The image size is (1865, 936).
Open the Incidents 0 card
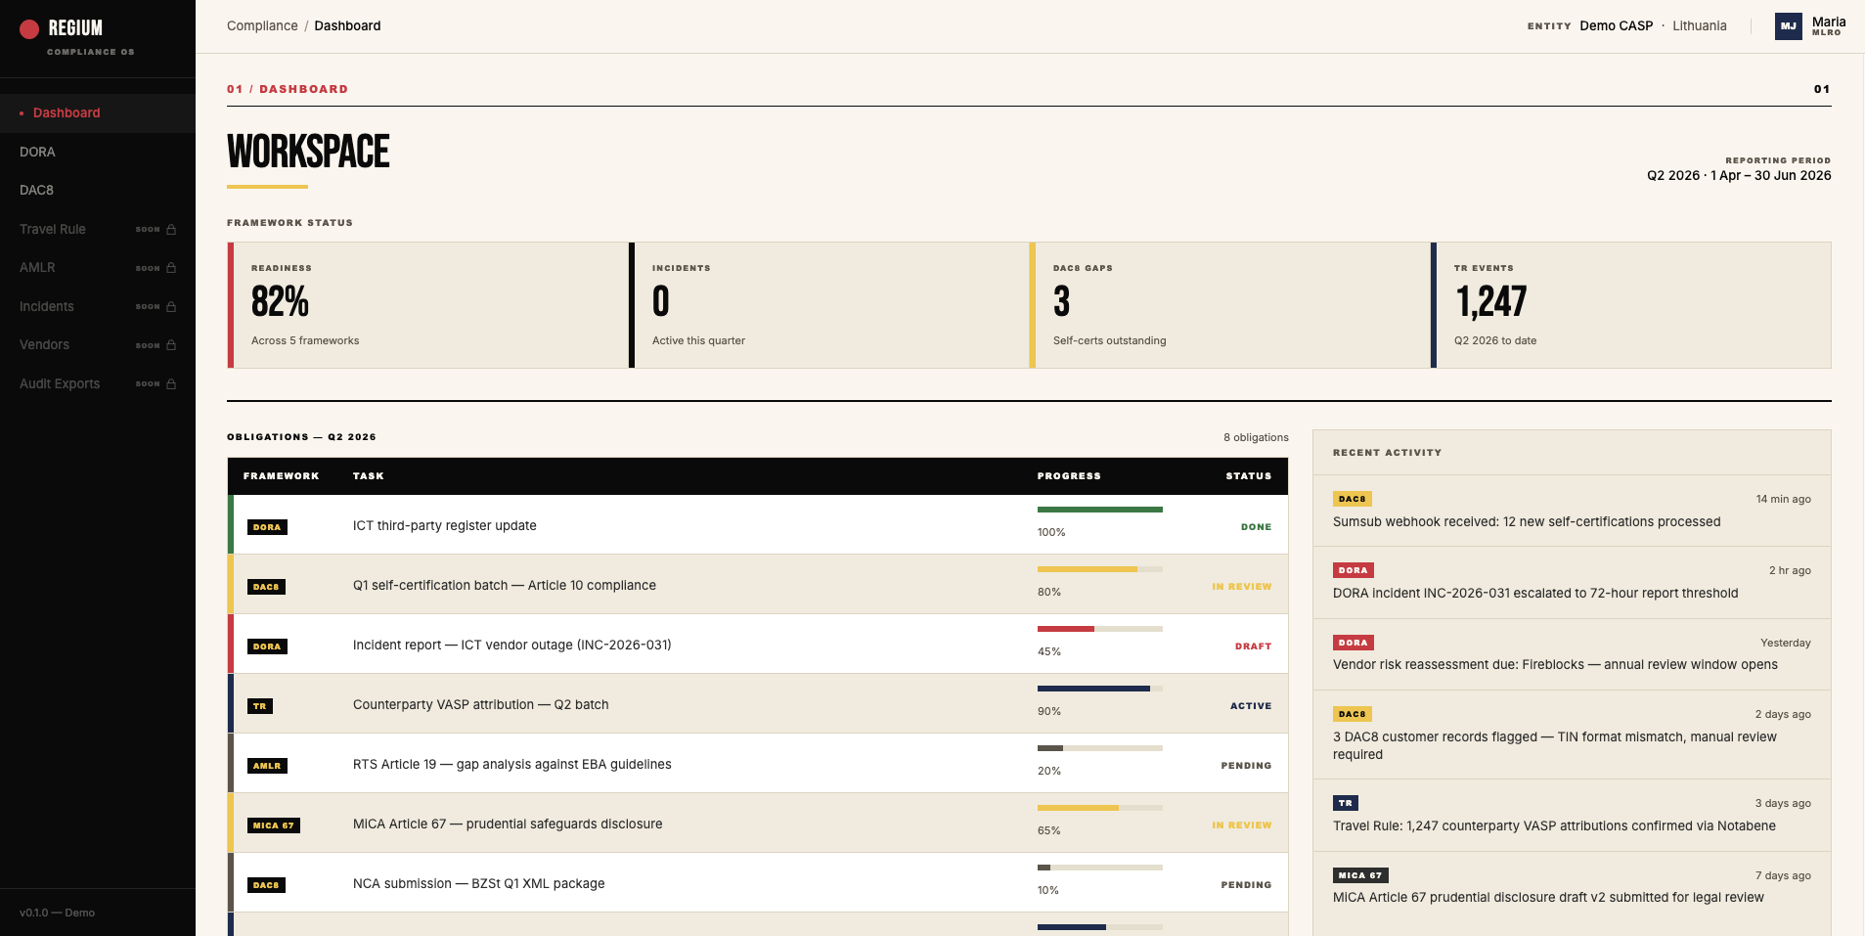828,305
